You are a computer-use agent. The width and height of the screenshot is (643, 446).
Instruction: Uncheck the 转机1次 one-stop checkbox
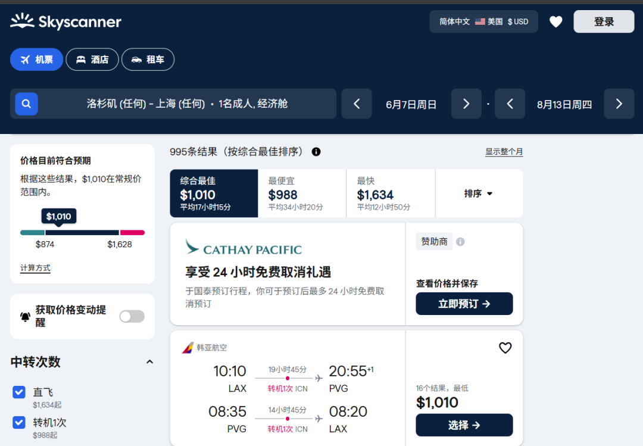[x=19, y=422]
